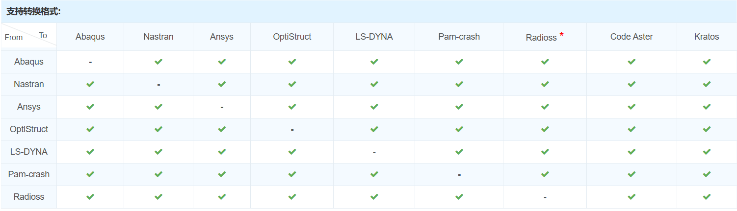
Task: Click the Nastran to Abaqus checkmark
Action: point(90,84)
